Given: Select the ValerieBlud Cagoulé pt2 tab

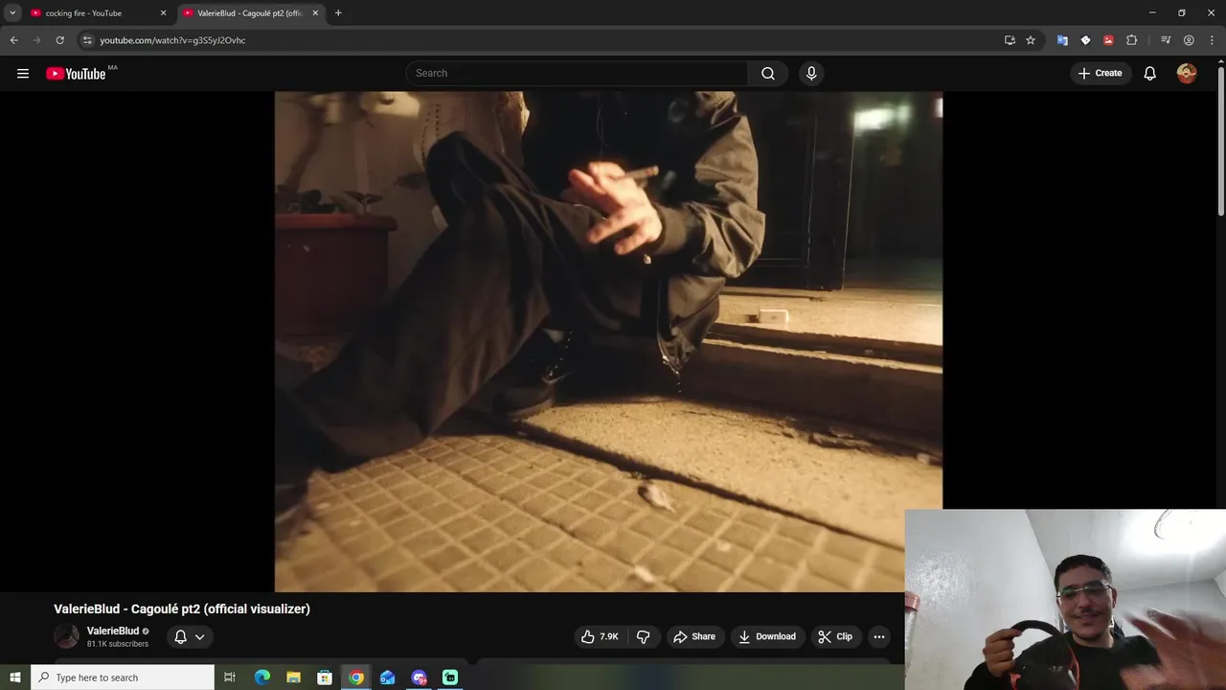Looking at the screenshot, I should point(253,13).
